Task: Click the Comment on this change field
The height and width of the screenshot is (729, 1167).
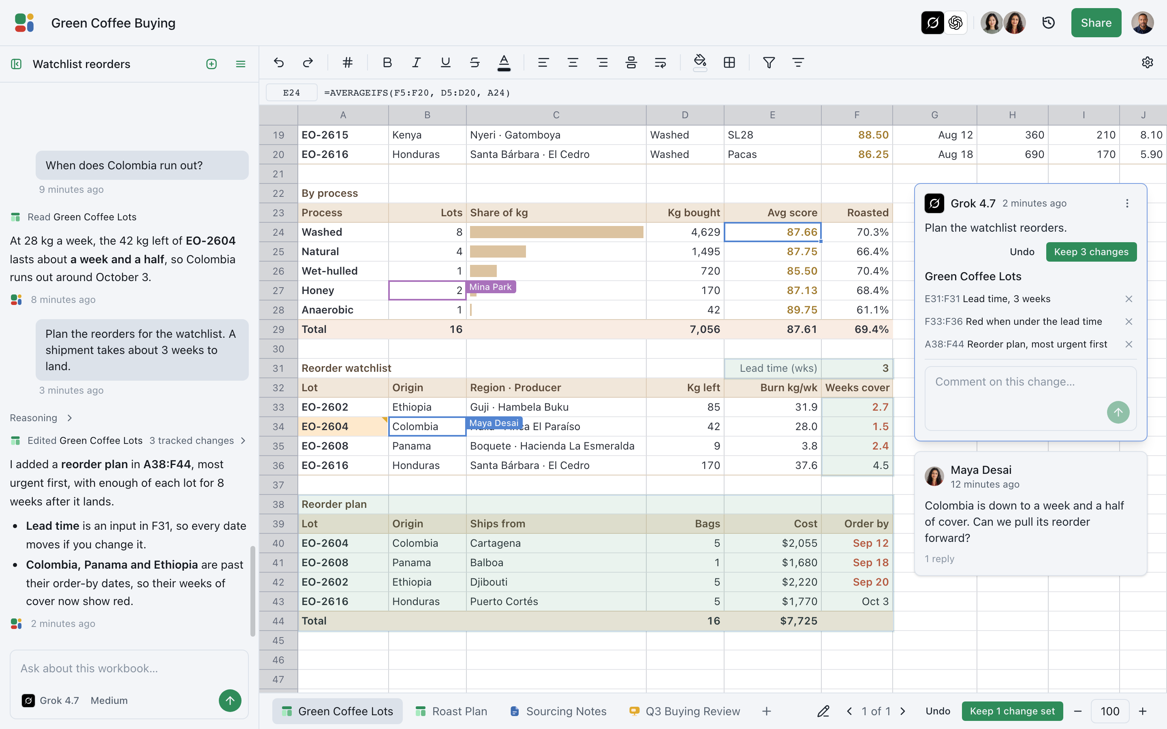Action: [1030, 398]
